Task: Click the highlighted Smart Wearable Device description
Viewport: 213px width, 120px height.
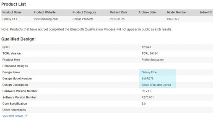Action: click(156, 85)
